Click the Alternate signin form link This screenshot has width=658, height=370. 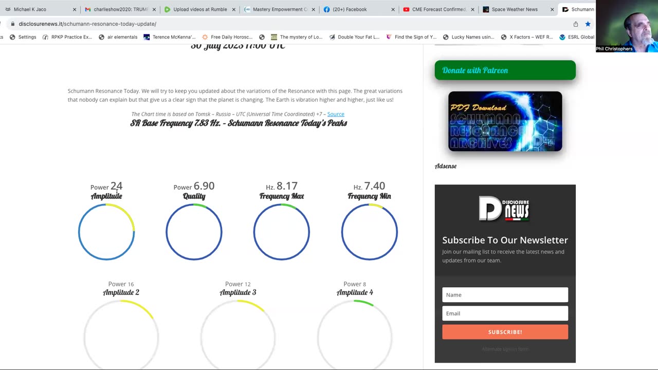[505, 349]
